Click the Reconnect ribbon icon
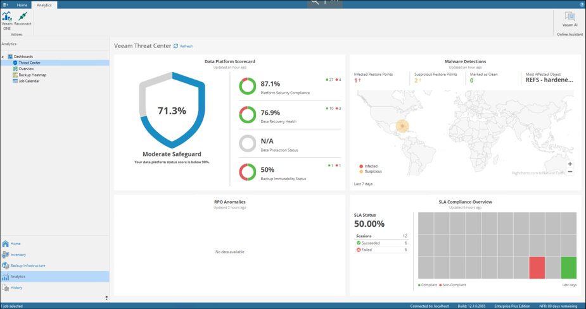This screenshot has width=586, height=309. click(23, 18)
